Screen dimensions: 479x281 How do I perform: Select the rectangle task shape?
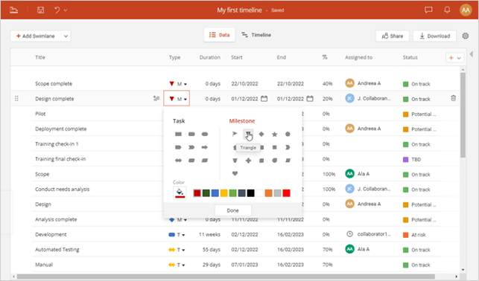coord(178,134)
